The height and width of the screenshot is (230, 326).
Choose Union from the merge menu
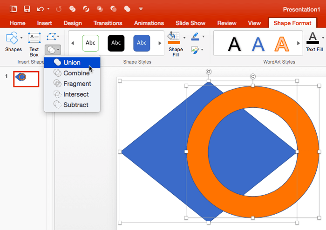(72, 62)
